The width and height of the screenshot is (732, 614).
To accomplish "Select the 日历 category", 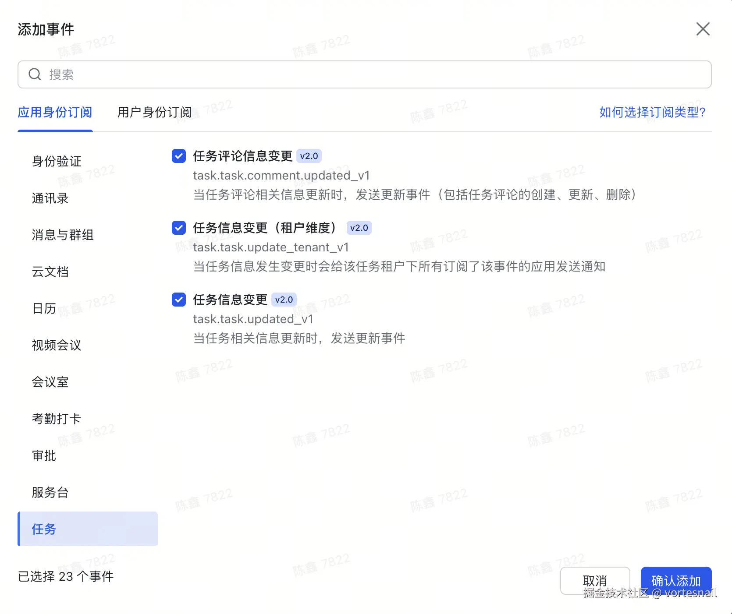I will point(44,309).
